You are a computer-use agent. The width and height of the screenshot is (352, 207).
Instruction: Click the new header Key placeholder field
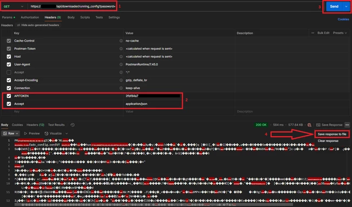(68, 111)
